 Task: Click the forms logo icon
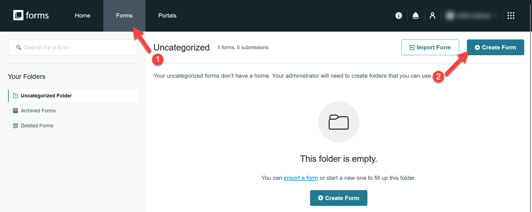click(x=18, y=15)
